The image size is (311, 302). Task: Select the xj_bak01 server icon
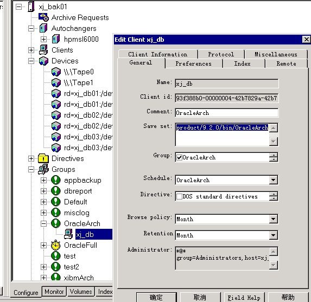click(31, 7)
